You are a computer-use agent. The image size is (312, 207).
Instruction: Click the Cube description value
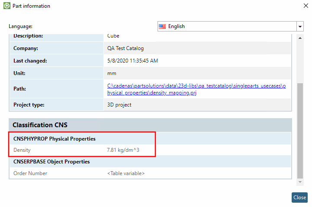pyautogui.click(x=113, y=36)
